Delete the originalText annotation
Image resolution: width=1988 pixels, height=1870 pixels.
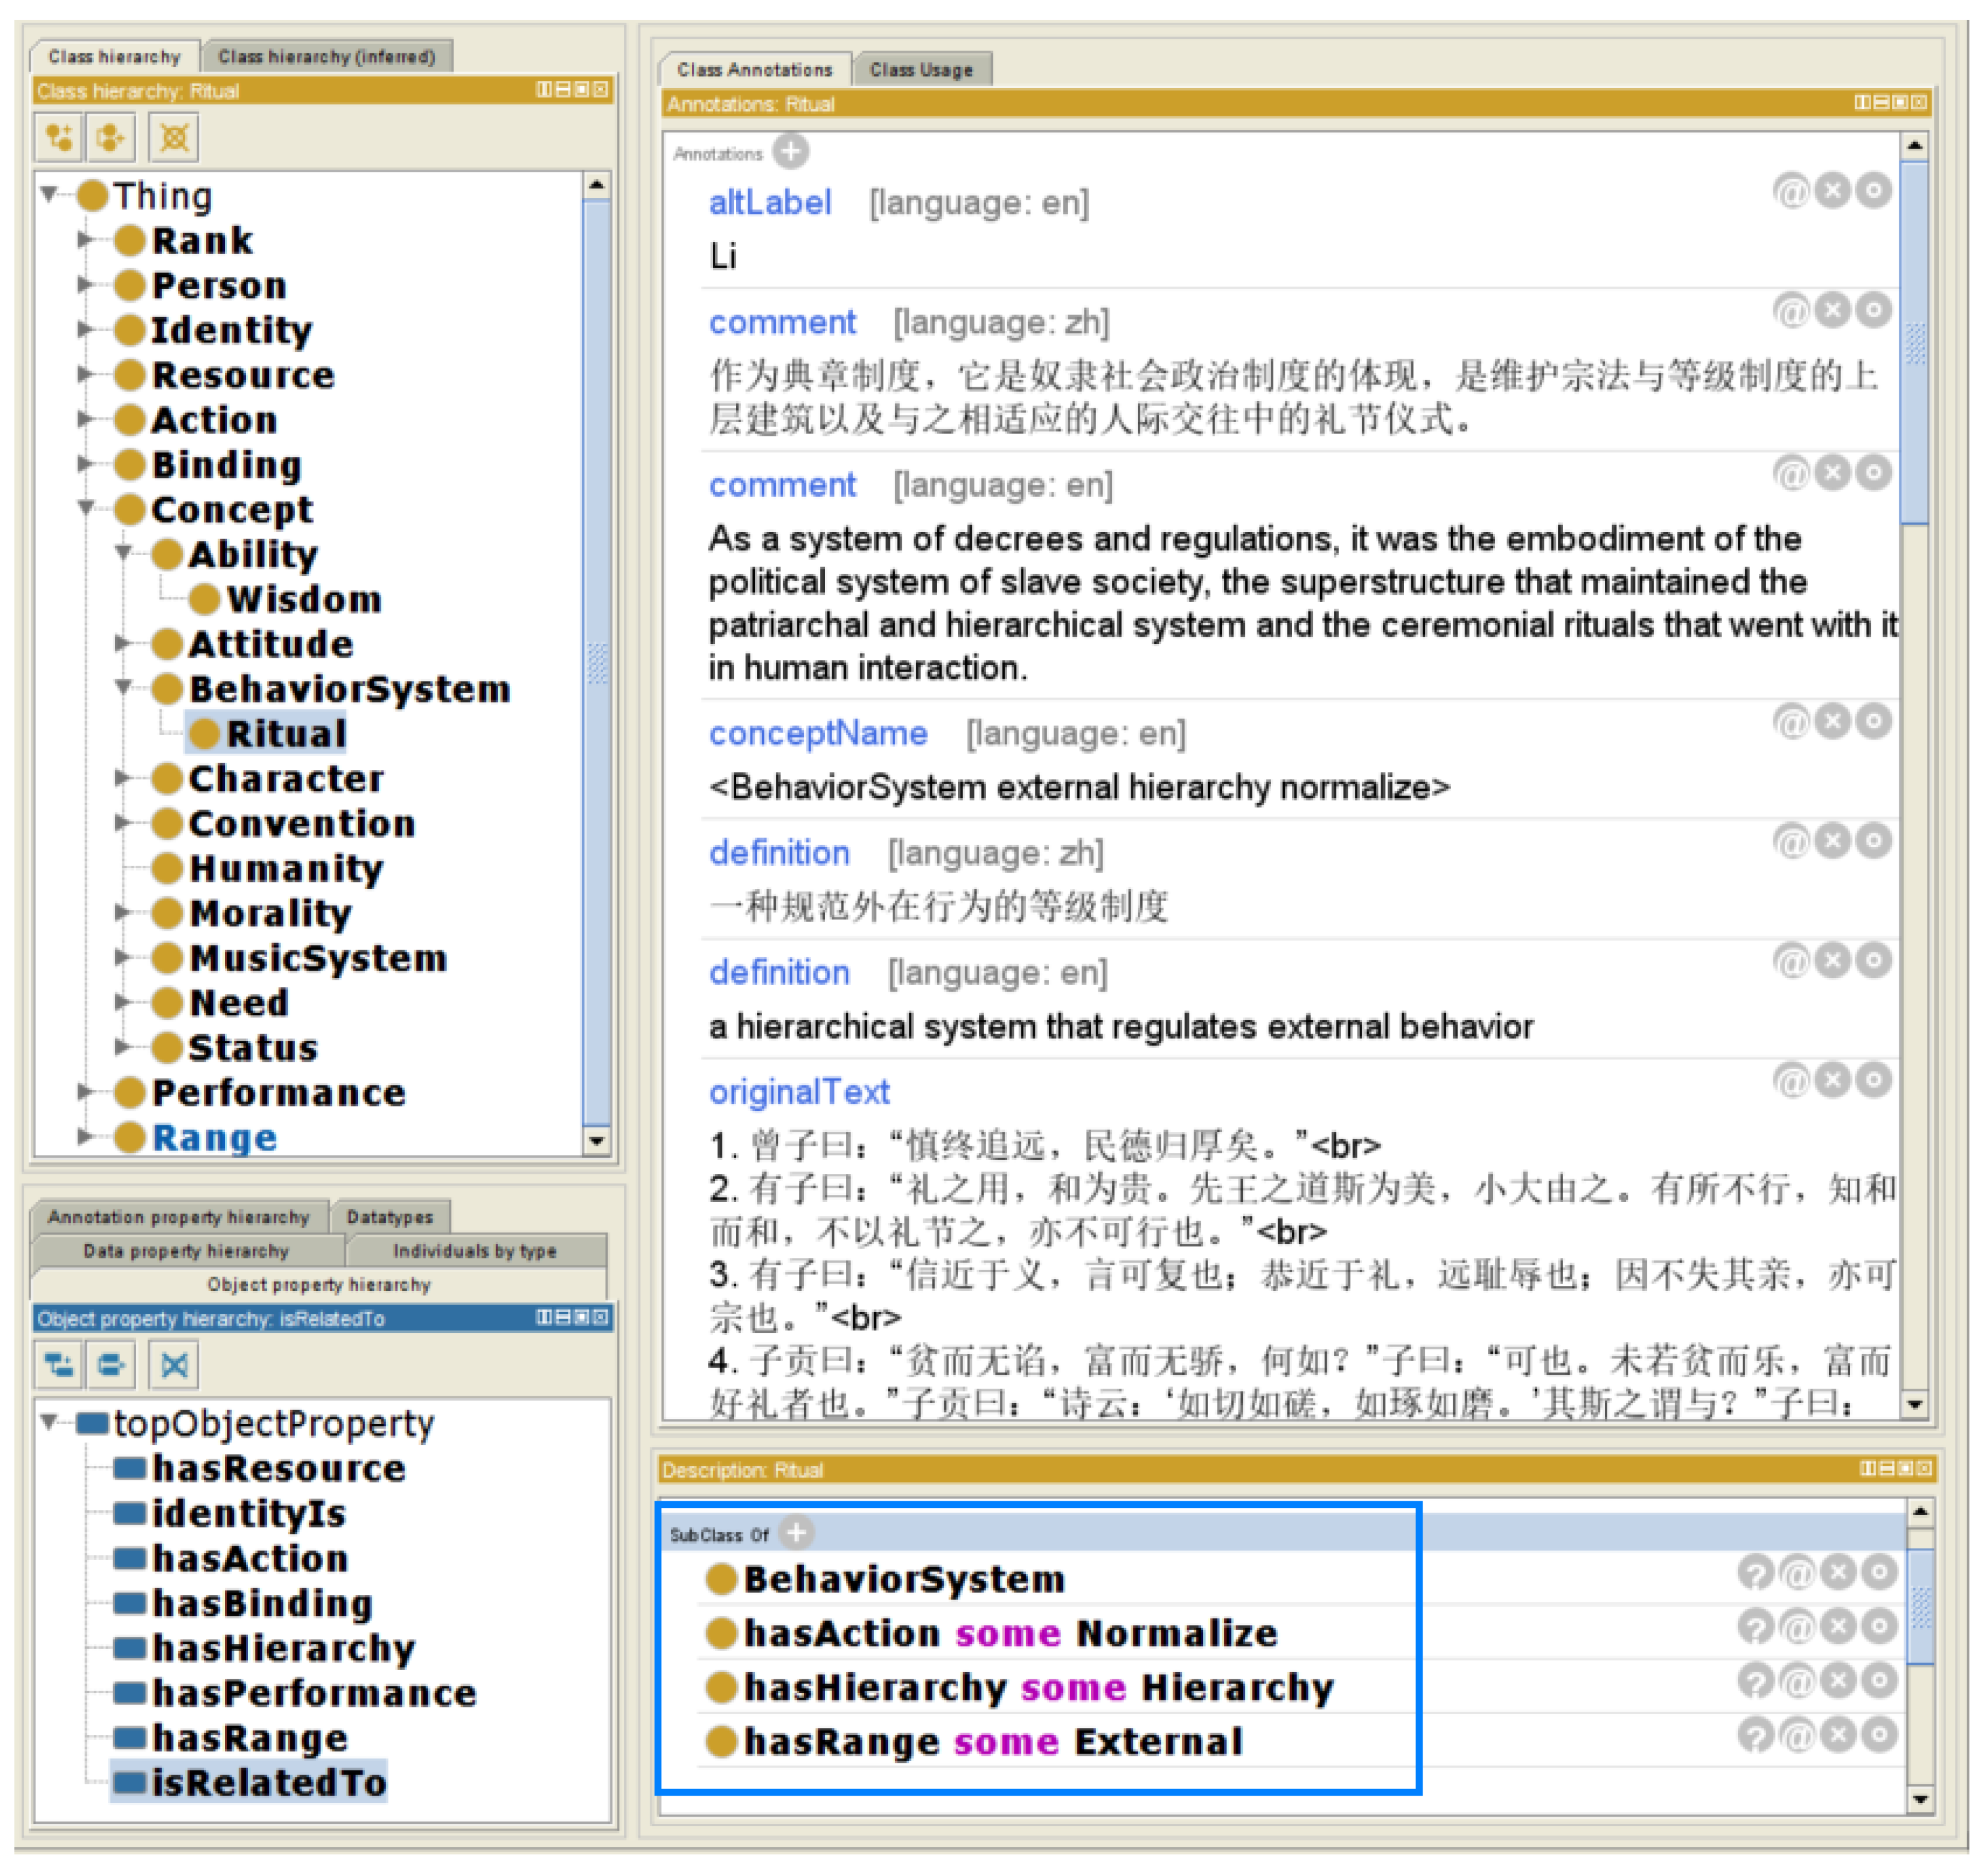click(x=1833, y=1080)
